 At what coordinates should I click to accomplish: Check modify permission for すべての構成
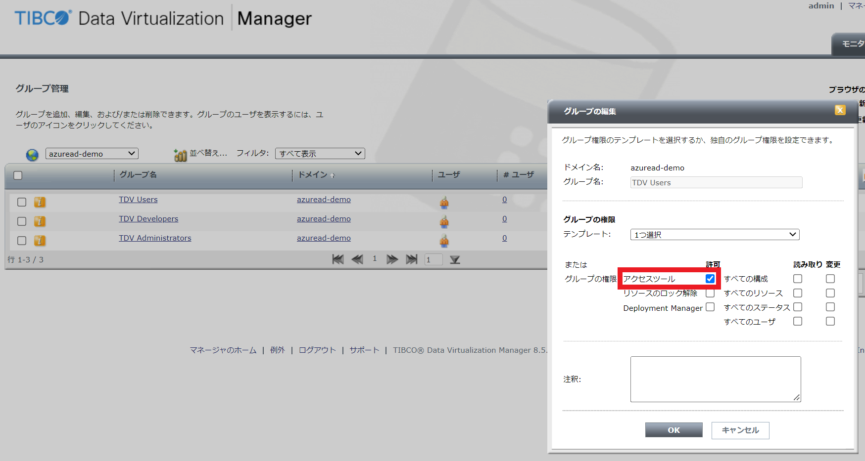coord(830,279)
